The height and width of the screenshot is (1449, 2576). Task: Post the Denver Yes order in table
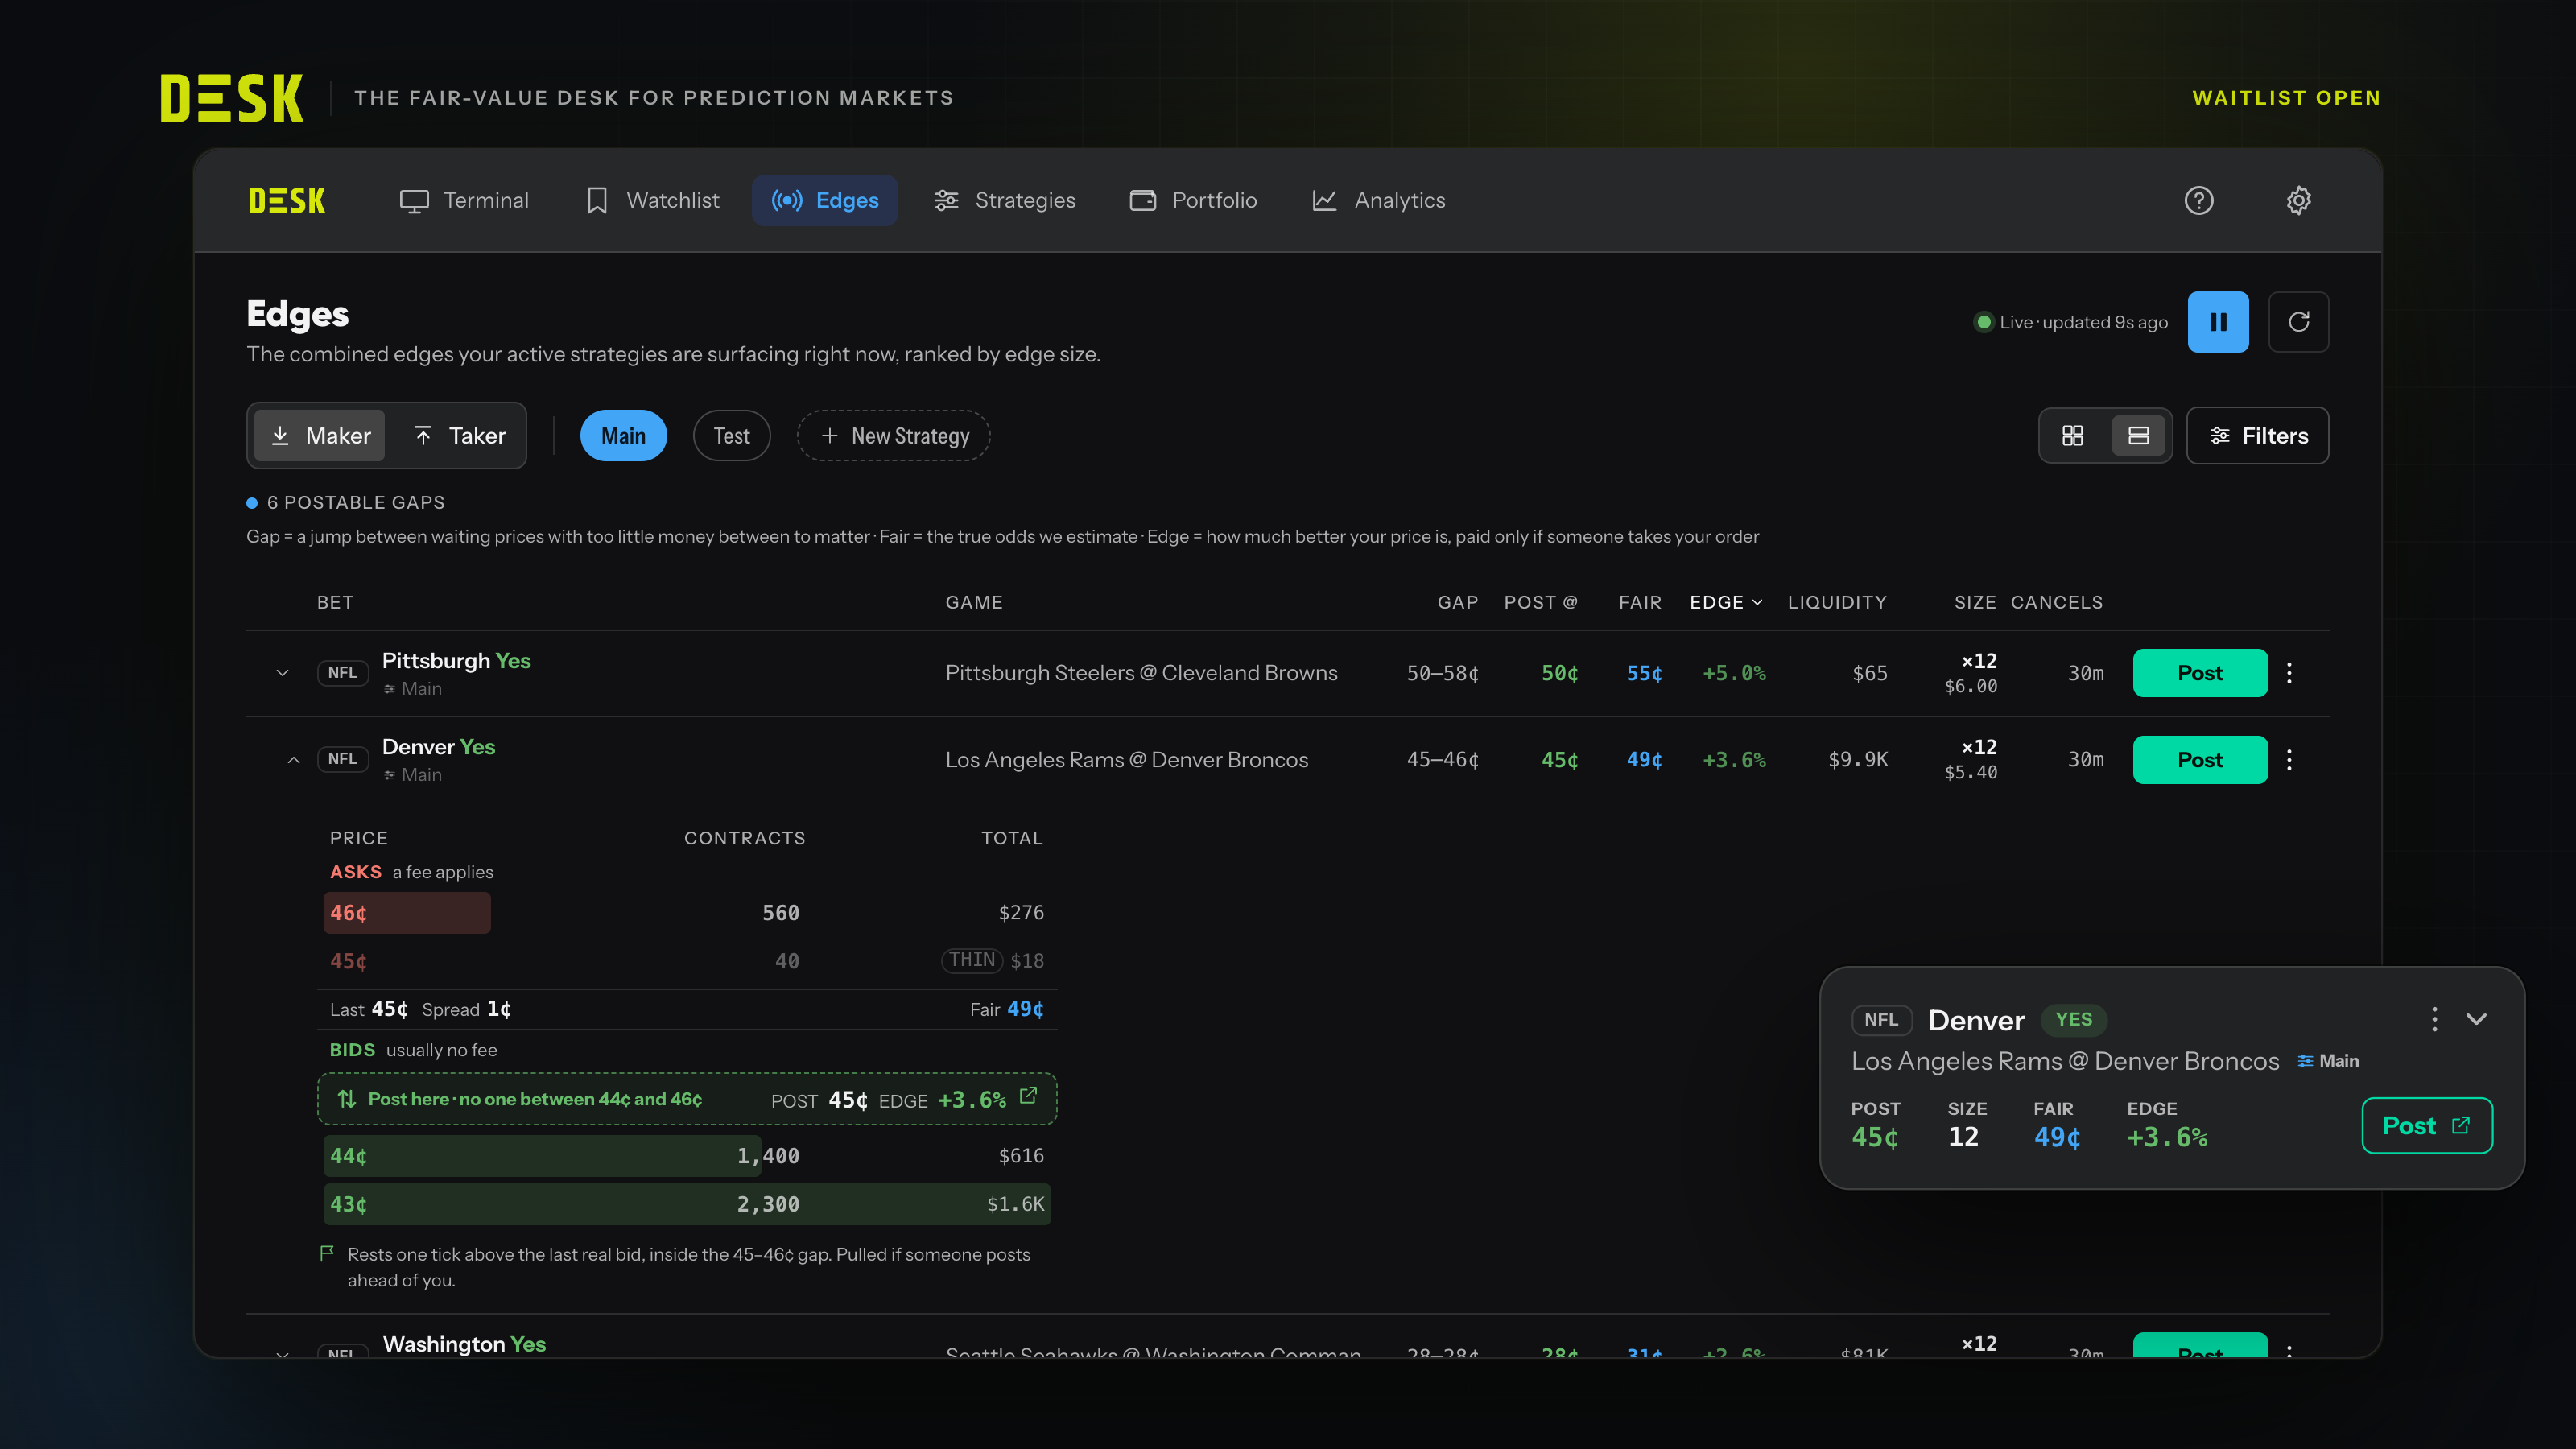pyautogui.click(x=2200, y=760)
